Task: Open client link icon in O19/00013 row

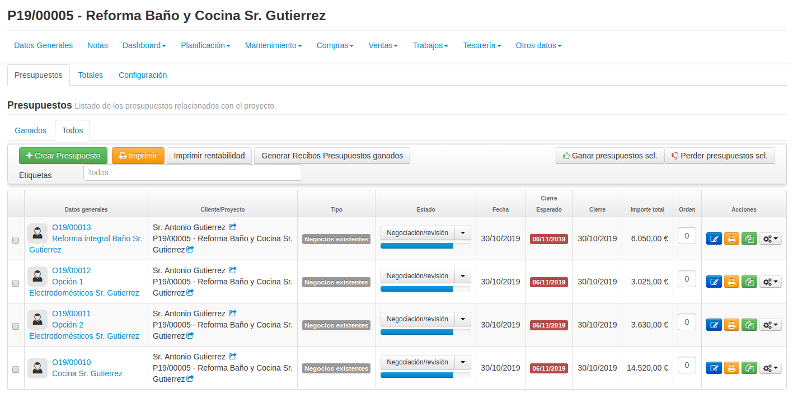Action: pos(233,227)
